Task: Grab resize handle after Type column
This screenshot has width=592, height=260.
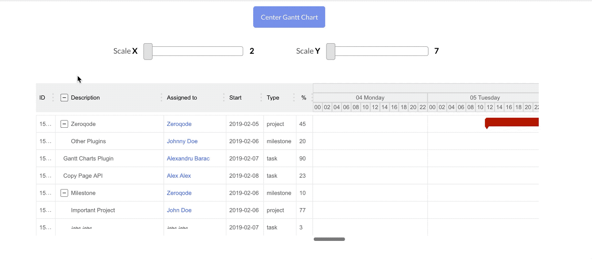Action: click(x=294, y=98)
